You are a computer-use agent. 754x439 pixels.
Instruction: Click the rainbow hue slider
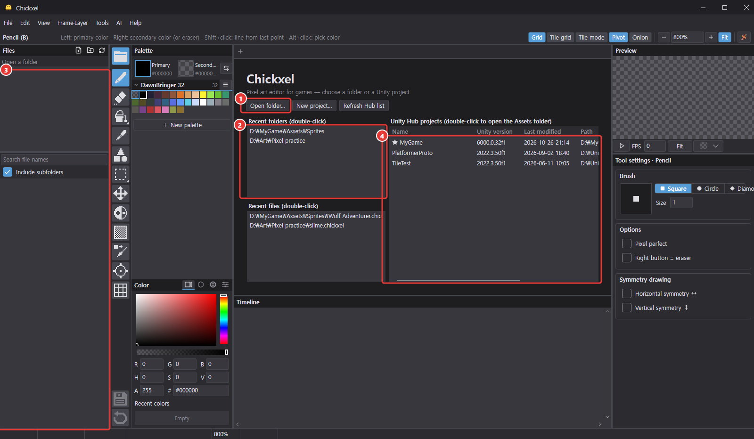(x=224, y=319)
